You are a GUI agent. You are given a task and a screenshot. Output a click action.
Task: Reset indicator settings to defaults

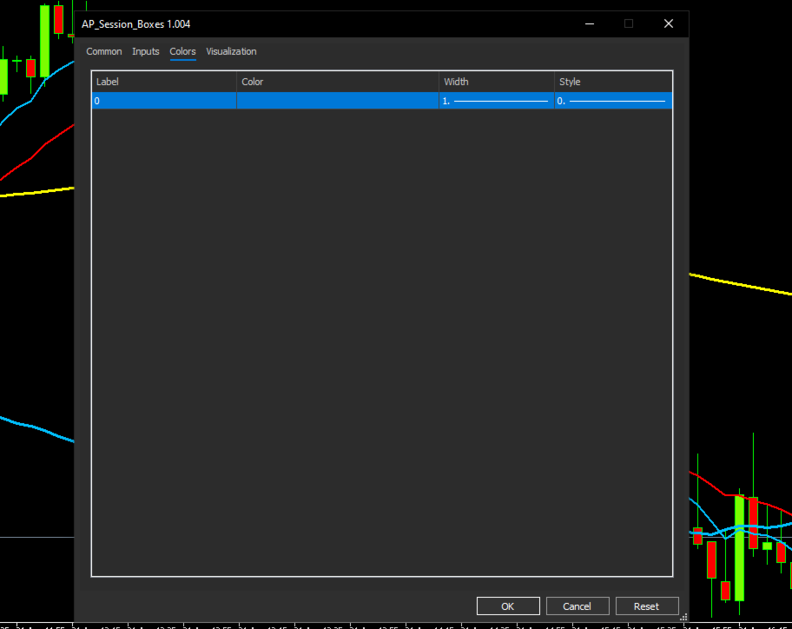click(x=646, y=606)
